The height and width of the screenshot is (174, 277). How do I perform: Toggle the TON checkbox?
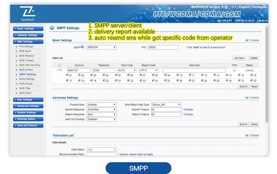[x=234, y=70]
